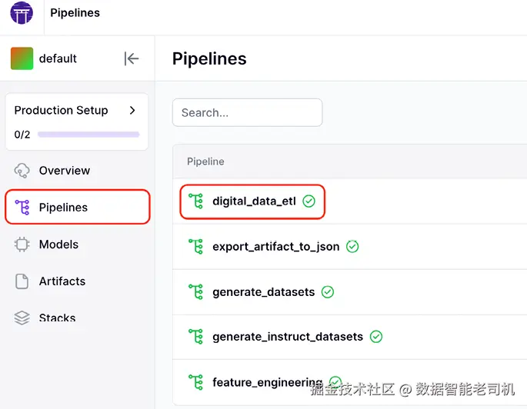Image resolution: width=527 pixels, height=409 pixels.
Task: Click the ZenML logo in the header
Action: [x=22, y=13]
